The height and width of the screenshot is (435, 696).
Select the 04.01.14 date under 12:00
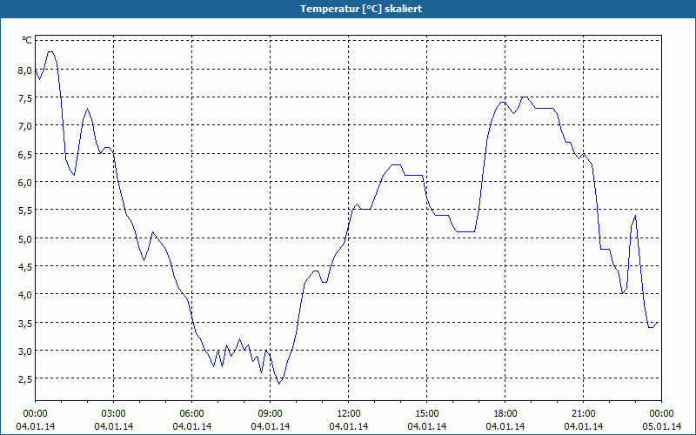pos(349,426)
